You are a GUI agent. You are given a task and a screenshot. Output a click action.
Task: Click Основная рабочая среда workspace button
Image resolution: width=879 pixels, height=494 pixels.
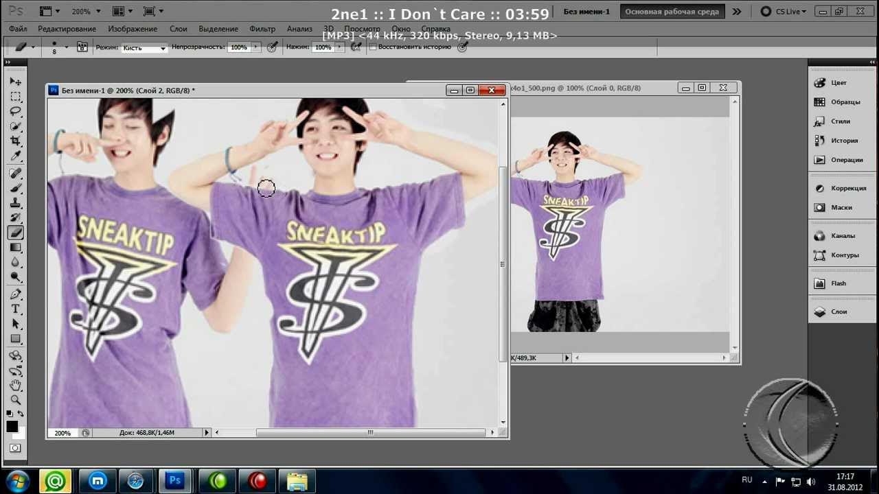point(672,12)
